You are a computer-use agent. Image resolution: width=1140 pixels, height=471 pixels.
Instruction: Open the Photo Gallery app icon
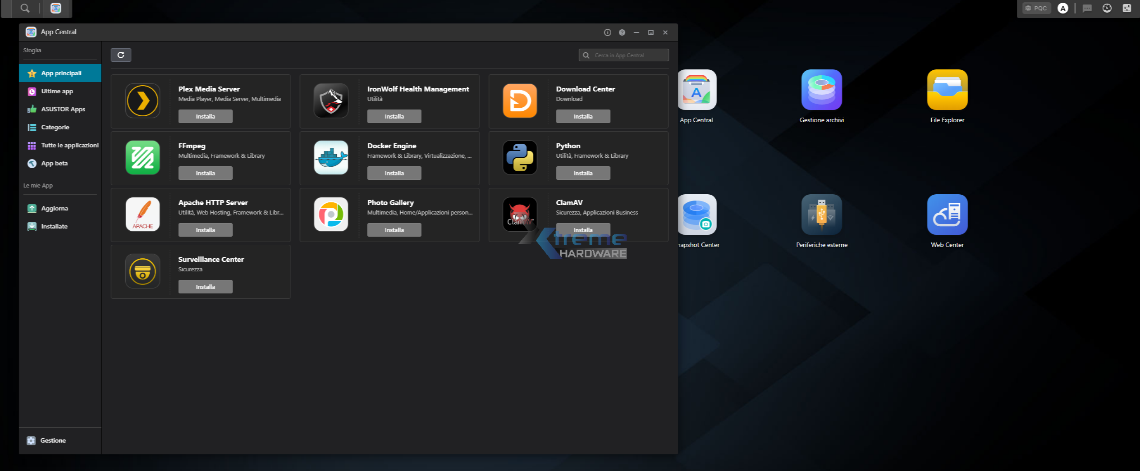coord(331,215)
